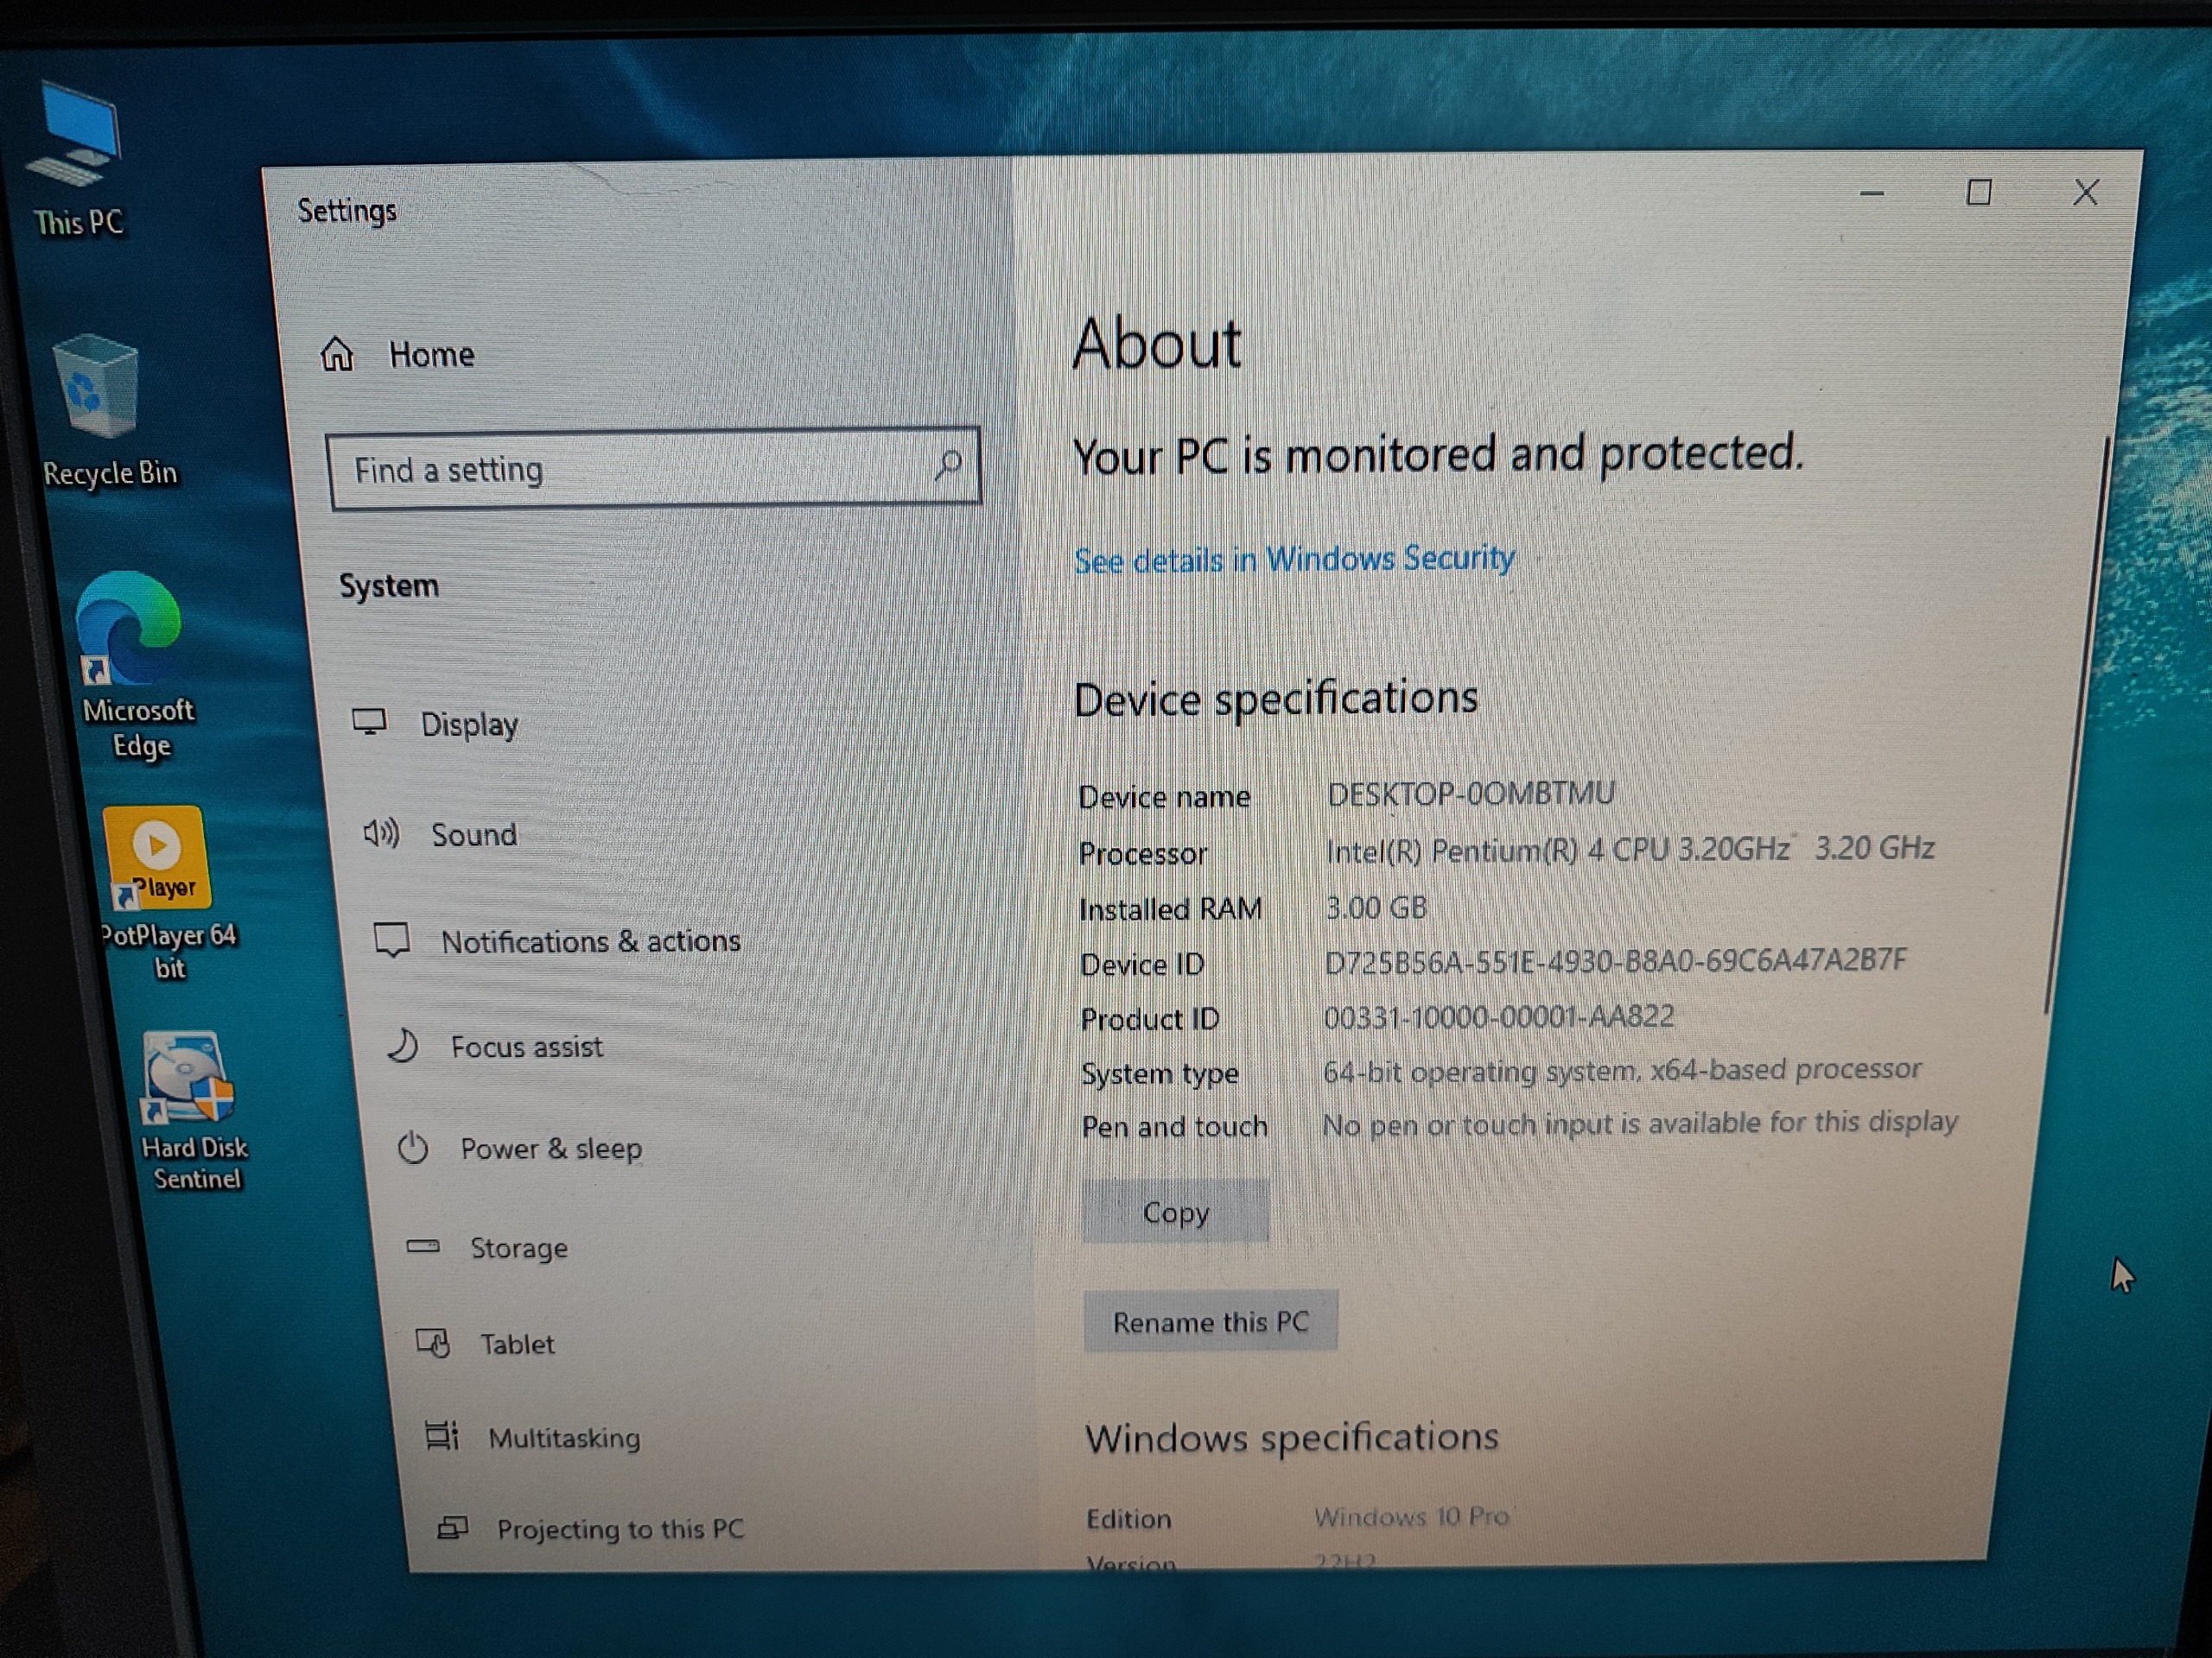Open See details in Windows Security link
Image resolution: width=2212 pixels, height=1658 pixels.
click(x=1294, y=559)
